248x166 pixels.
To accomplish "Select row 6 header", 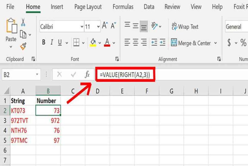I will (x=5, y=150).
